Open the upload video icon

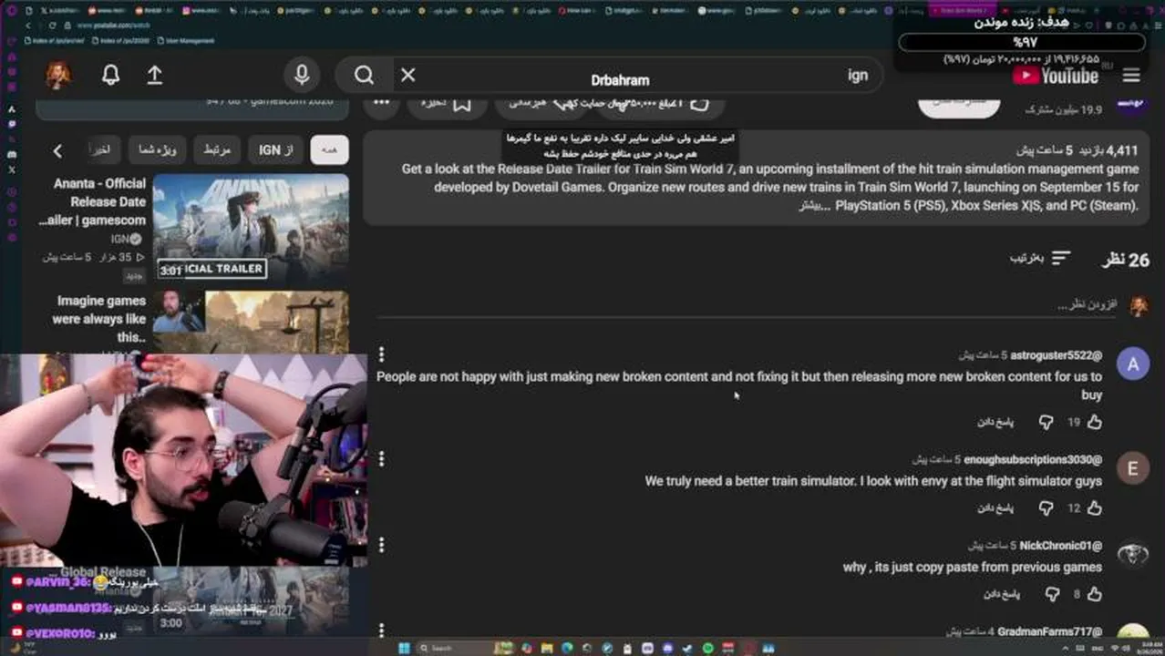[155, 76]
